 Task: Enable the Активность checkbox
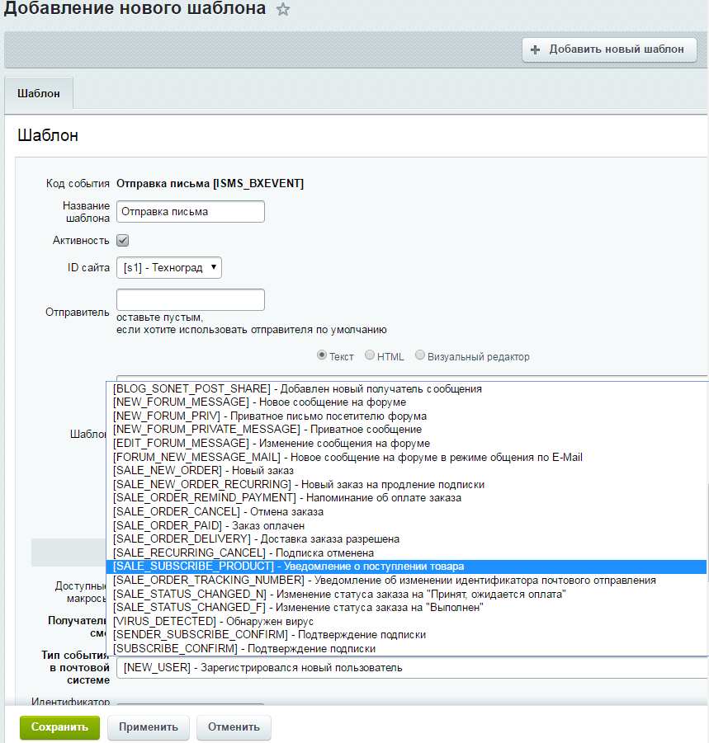click(x=121, y=240)
